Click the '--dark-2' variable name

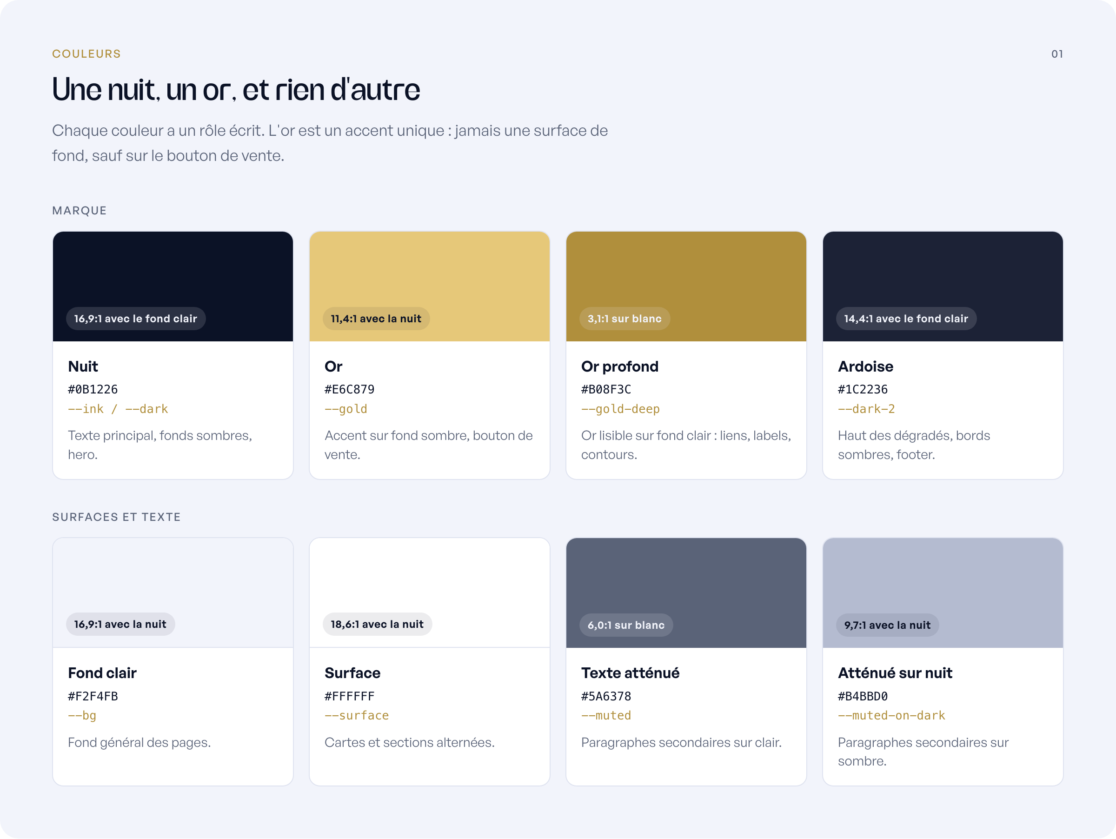(x=866, y=409)
